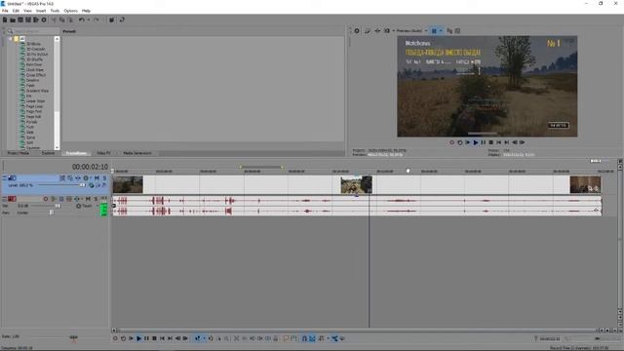Copy preview snapshot to clipboard icon
624x351 pixels.
pos(449,30)
